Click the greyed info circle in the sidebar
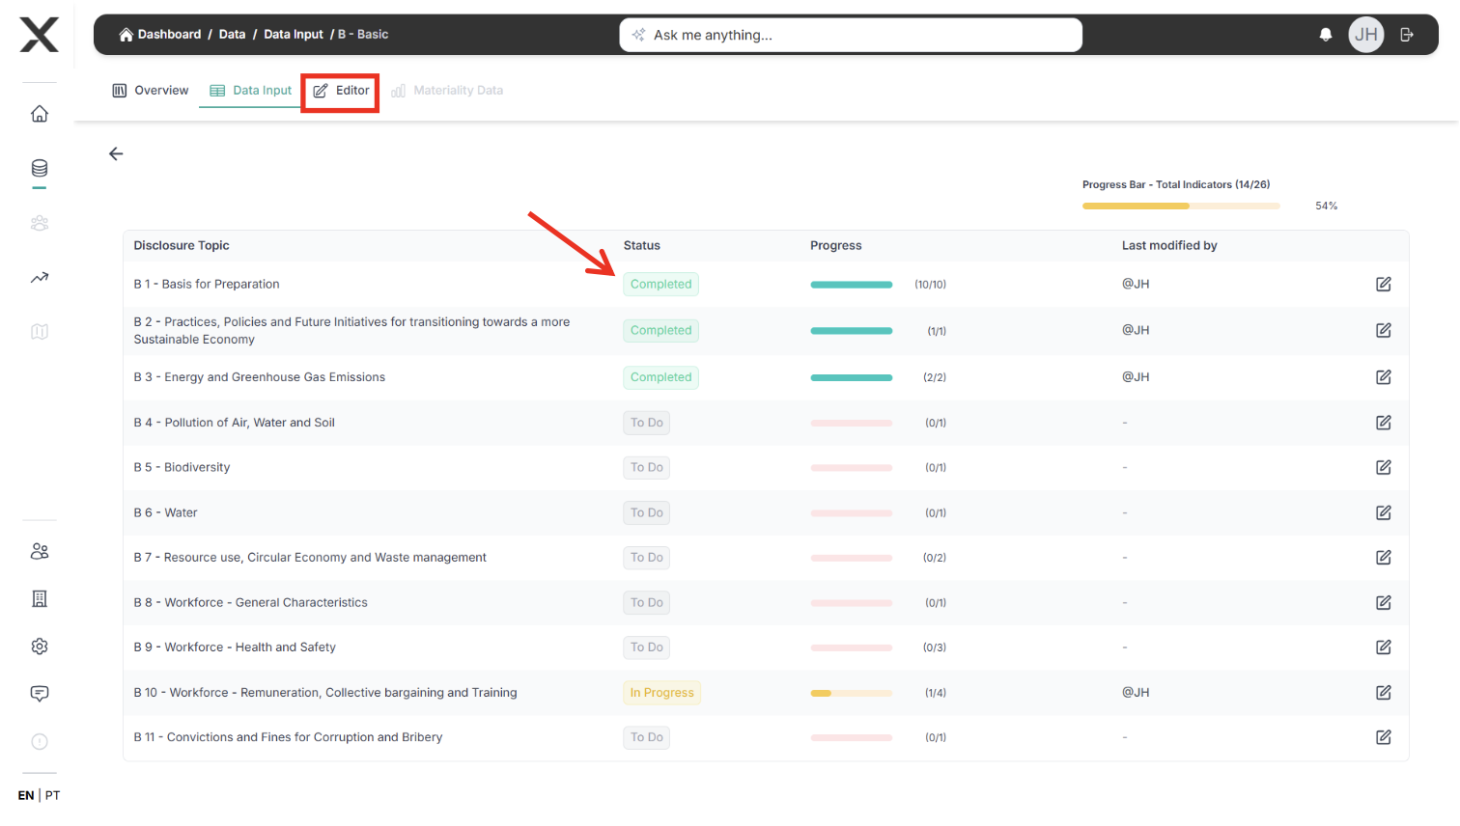 click(40, 741)
